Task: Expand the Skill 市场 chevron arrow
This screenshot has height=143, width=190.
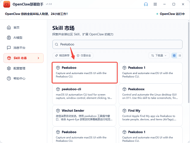Action: [x=38, y=58]
